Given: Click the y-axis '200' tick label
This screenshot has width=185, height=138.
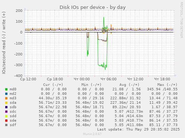Looking at the screenshot, I should click(19, 11).
